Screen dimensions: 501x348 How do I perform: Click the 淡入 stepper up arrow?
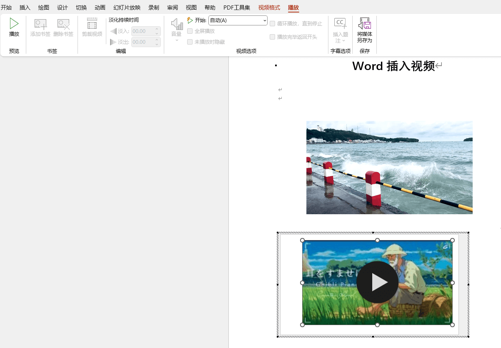pos(156,29)
